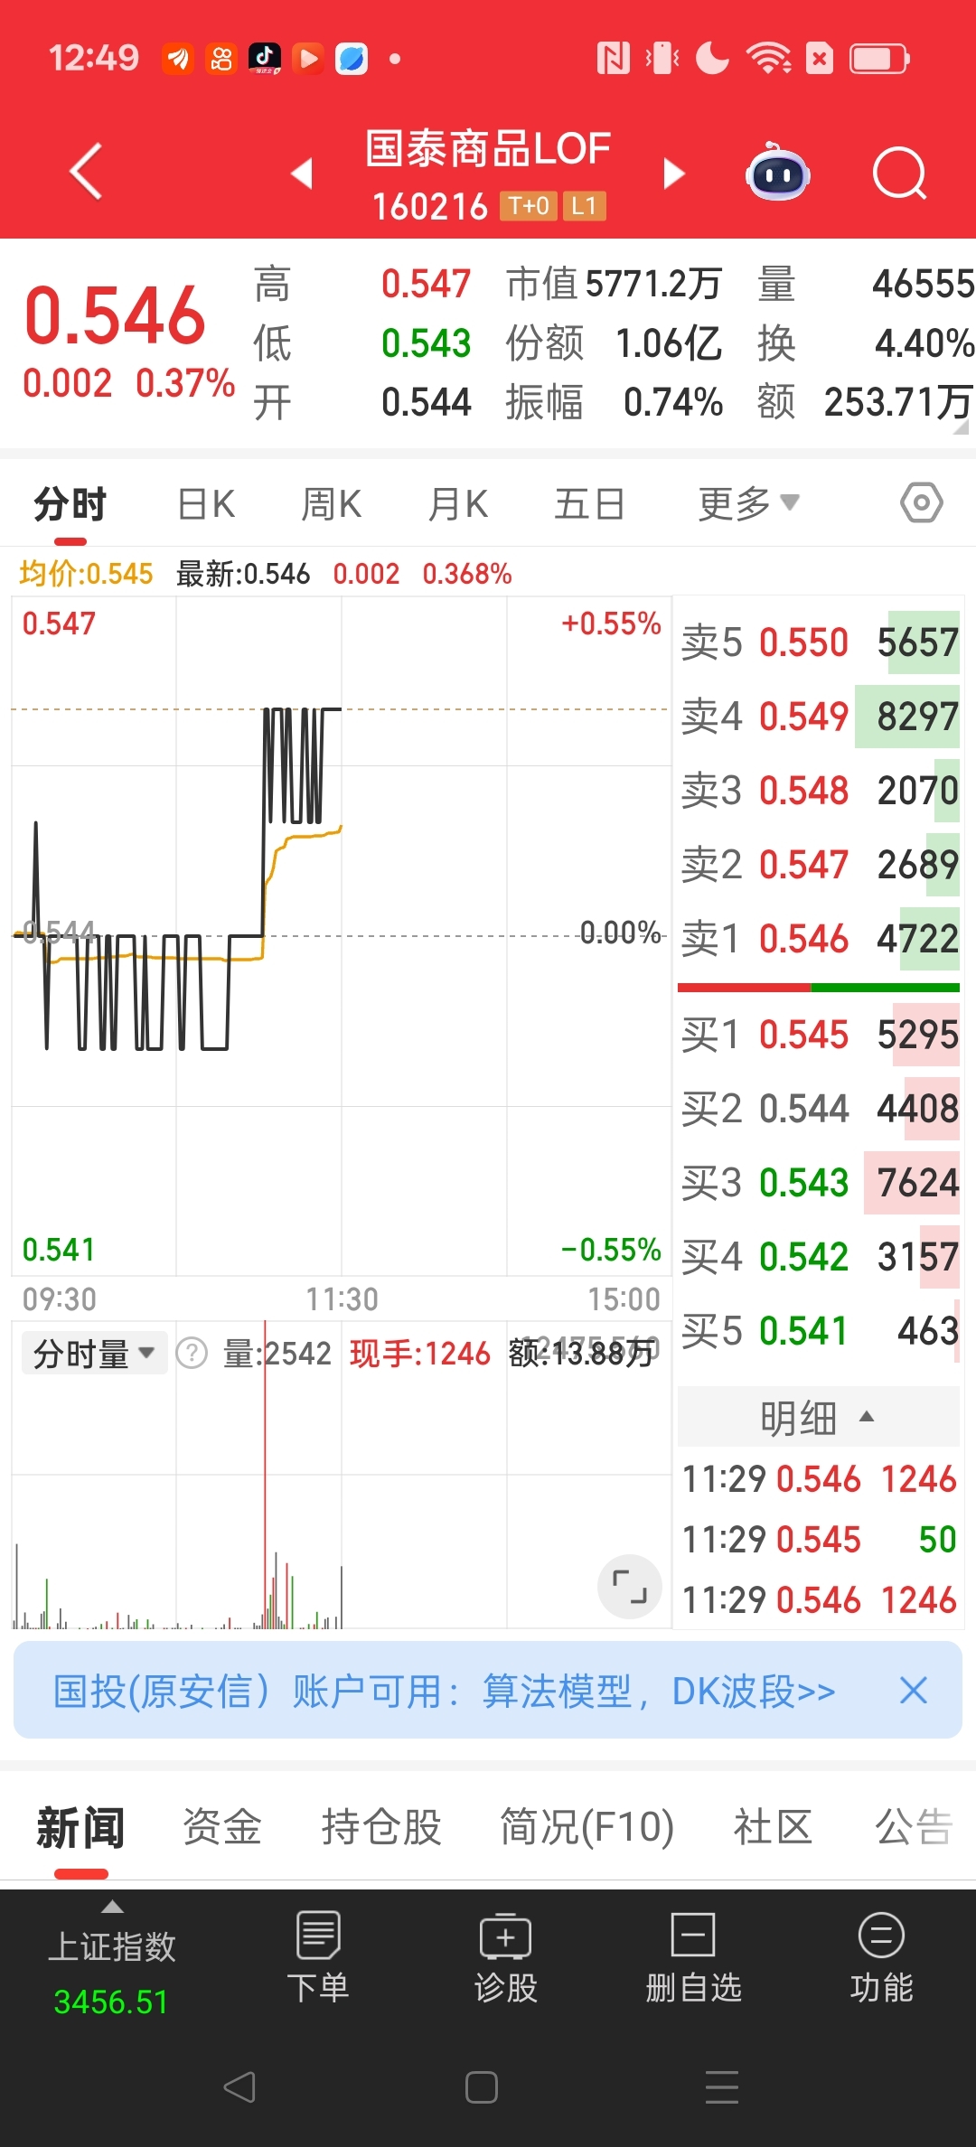The height and width of the screenshot is (2147, 976).
Task: Tap 买2 0.544 order row
Action: point(819,1109)
